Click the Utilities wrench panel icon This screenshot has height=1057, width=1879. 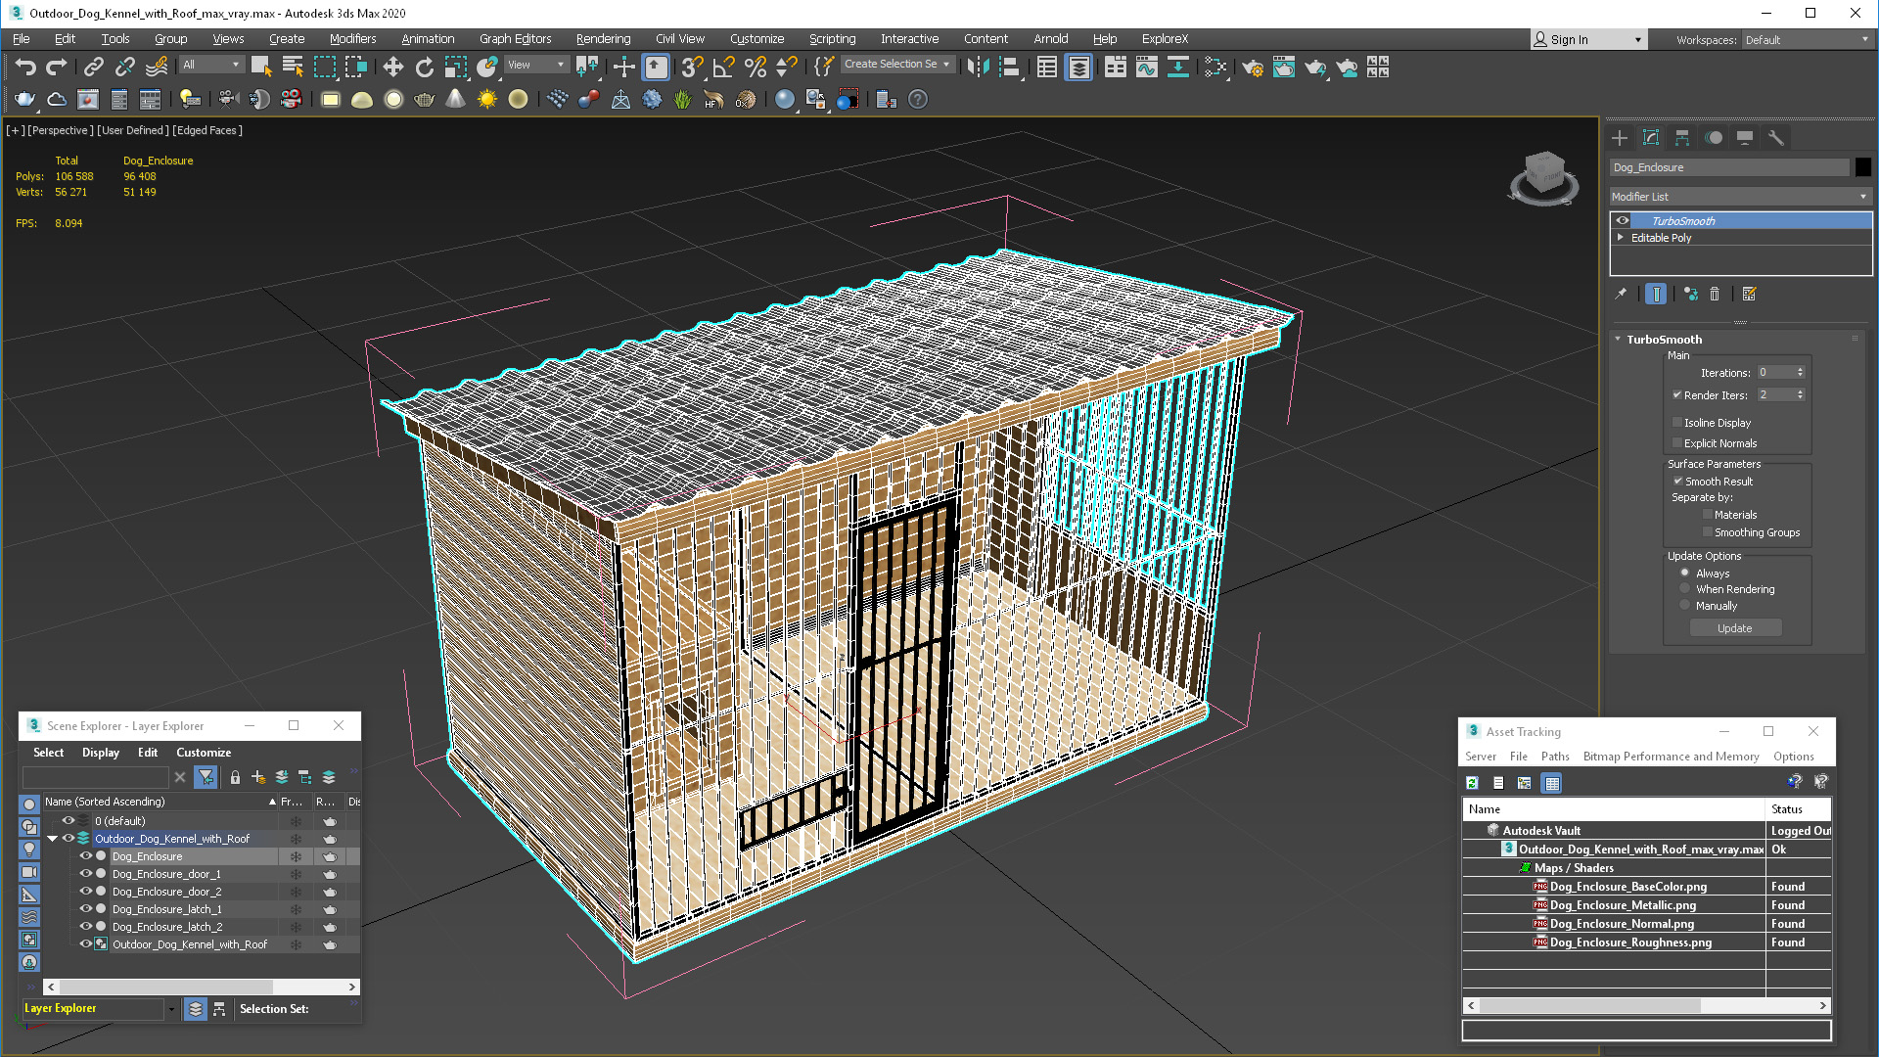pos(1775,138)
